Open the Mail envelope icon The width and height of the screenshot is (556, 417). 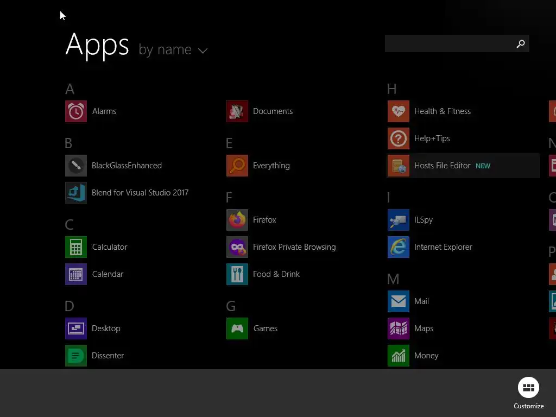pos(399,301)
